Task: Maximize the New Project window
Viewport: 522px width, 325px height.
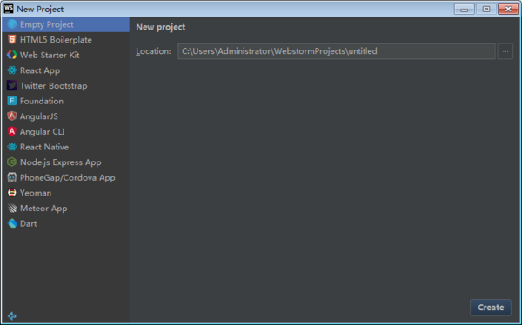Action: [x=486, y=9]
